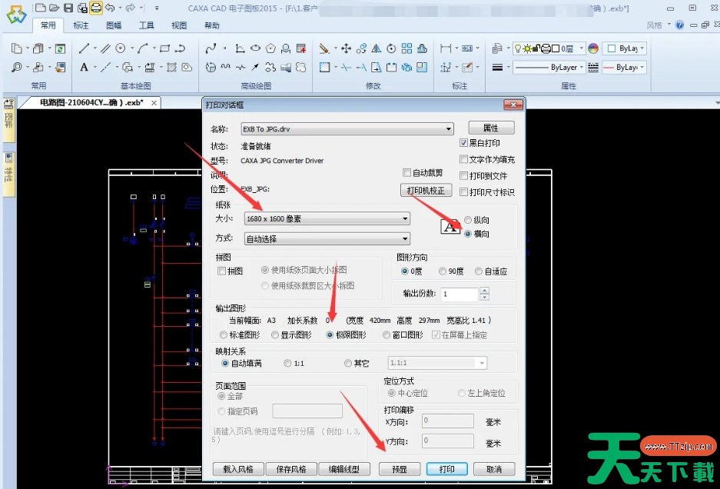Select the Text tool (A icon)
Image resolution: width=720 pixels, height=489 pixels.
tap(84, 68)
